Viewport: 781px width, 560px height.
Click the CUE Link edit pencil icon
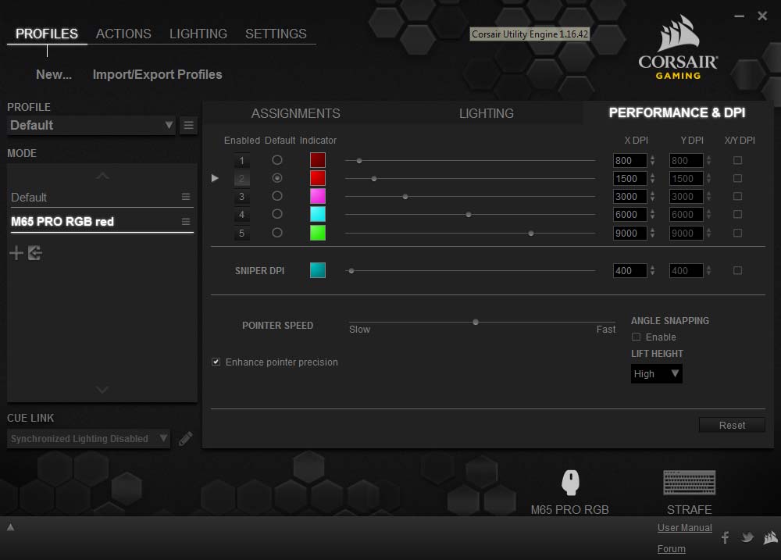pos(185,438)
